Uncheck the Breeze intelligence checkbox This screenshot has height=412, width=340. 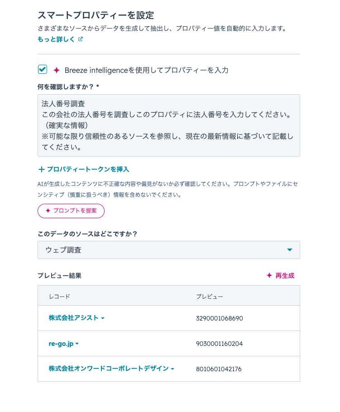pos(43,69)
